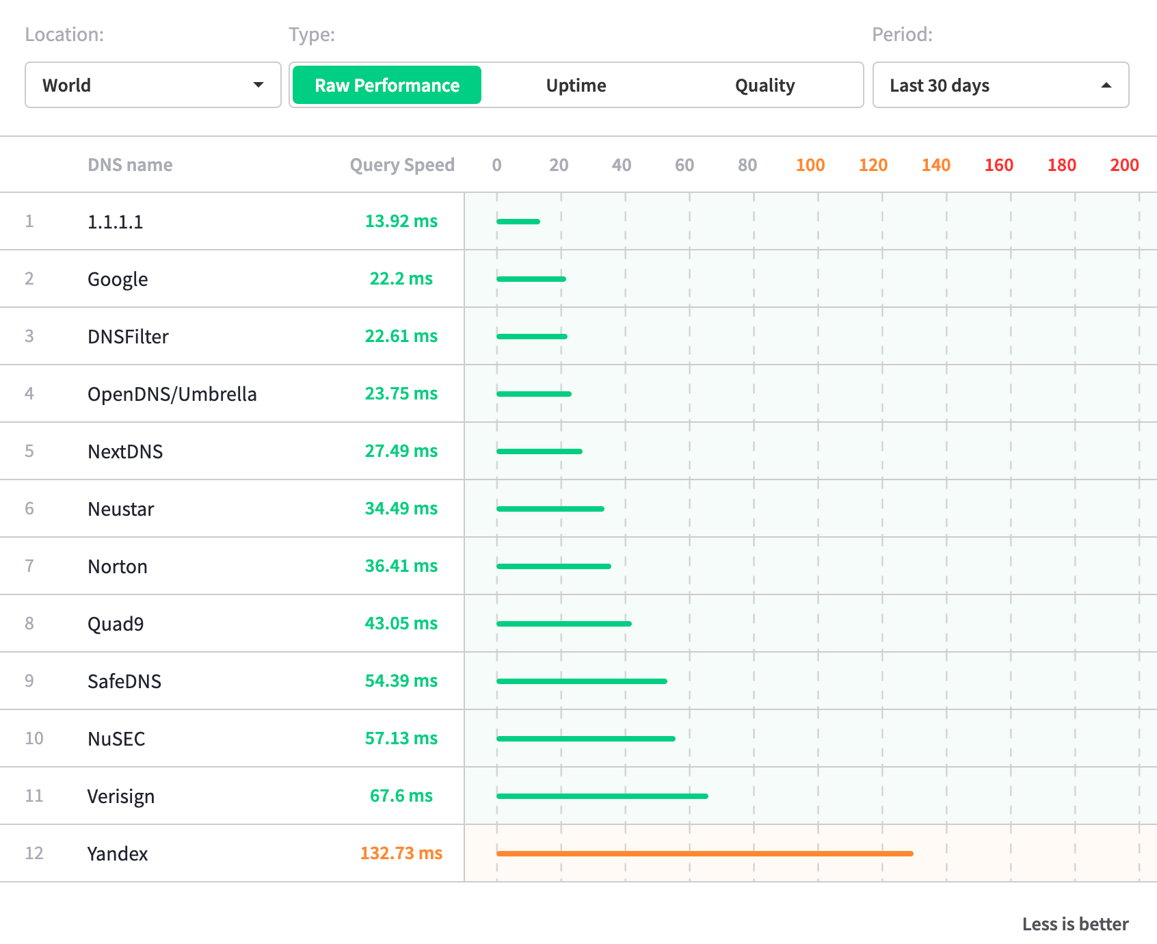Click the Period dropdown up-arrow icon
The image size is (1157, 944).
[1106, 86]
